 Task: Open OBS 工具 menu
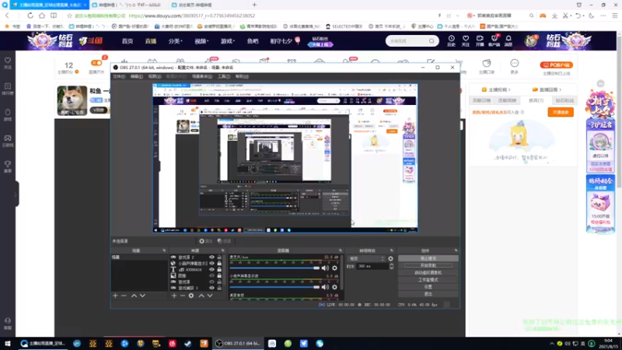click(x=224, y=76)
